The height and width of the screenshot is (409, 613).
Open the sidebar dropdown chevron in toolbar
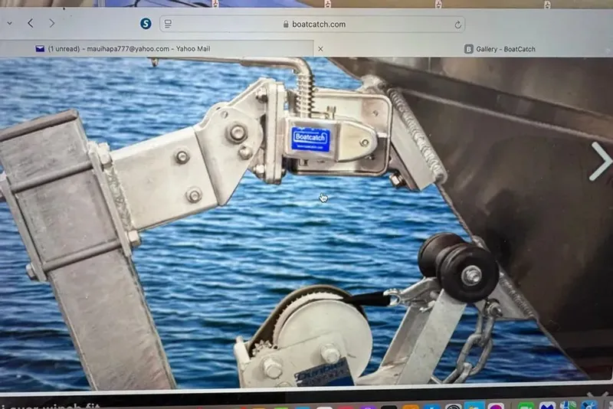[10, 24]
